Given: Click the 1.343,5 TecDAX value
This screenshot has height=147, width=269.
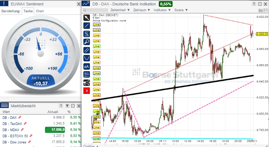Looking at the screenshot, I should (59, 124).
